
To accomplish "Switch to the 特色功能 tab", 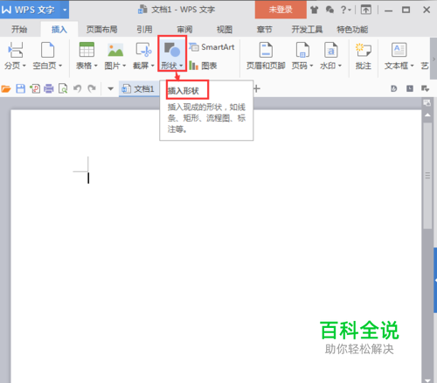I will [x=352, y=30].
